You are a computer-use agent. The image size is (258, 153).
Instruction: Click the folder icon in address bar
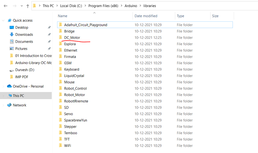click(34, 6)
